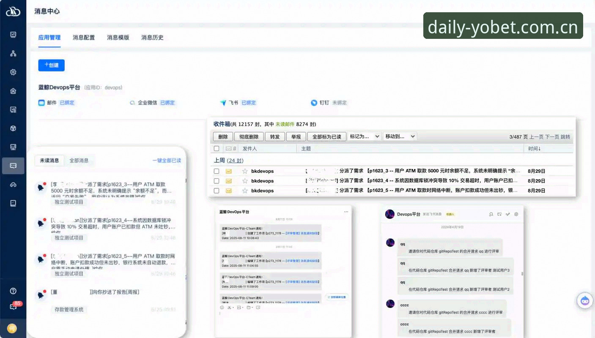Viewport: 595px width, 338px height.
Task: Click the scissors screenshot icon in chat toolbar
Action: tap(229, 308)
